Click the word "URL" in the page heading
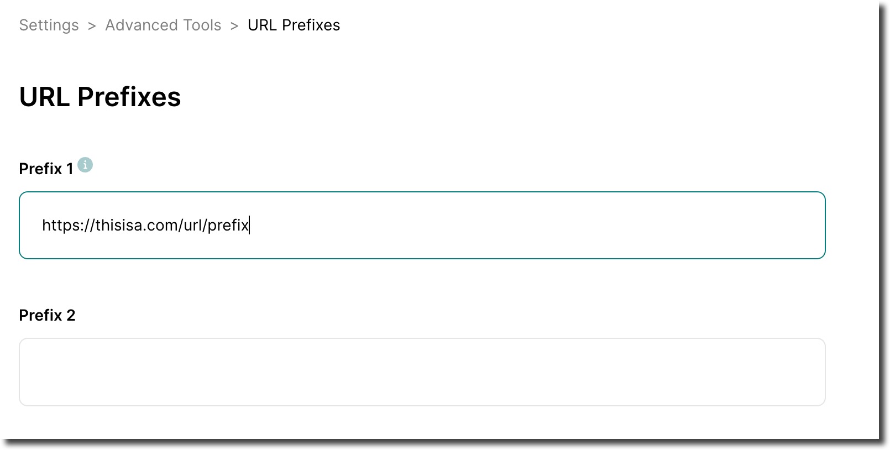This screenshot has height=450, width=890. (44, 97)
